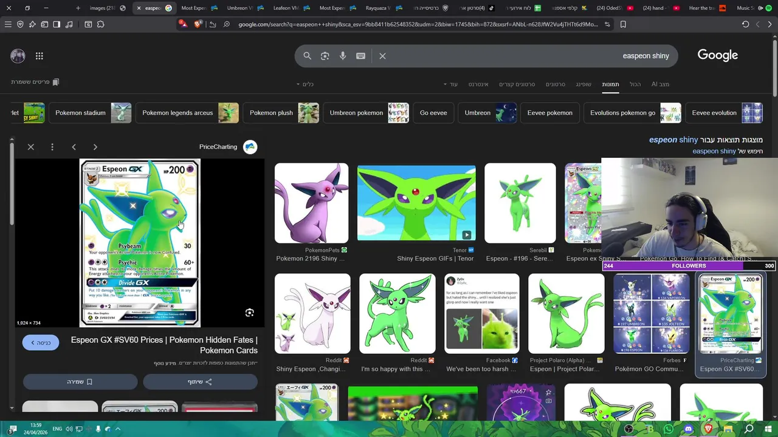
Task: Open the 'Umbreon V' browser tab
Action: coord(245,8)
